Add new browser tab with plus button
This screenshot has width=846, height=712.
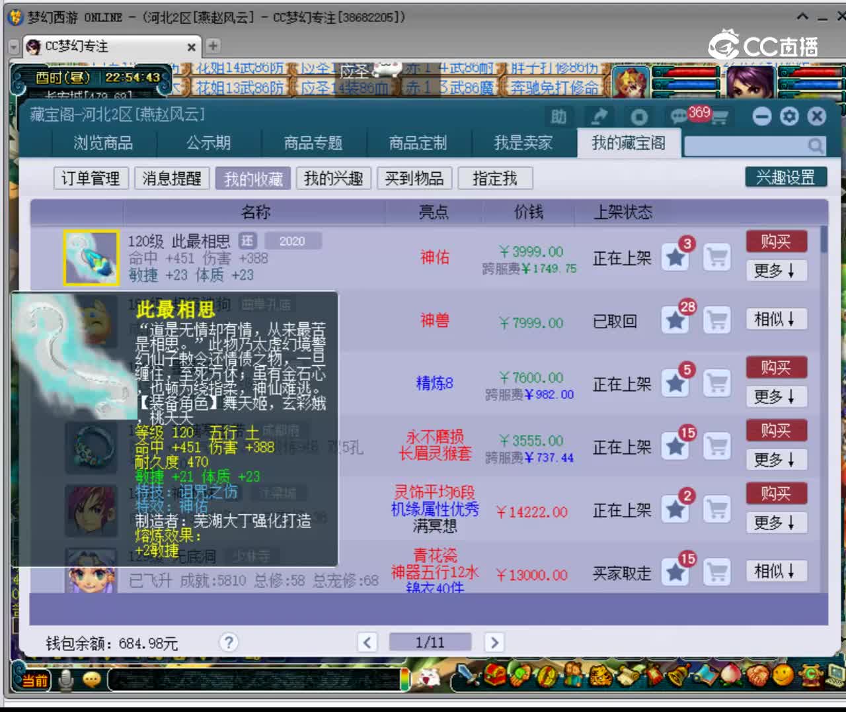pos(213,46)
